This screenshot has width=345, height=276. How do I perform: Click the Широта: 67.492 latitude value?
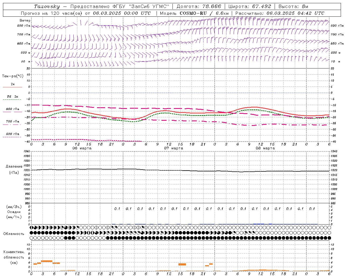point(250,6)
